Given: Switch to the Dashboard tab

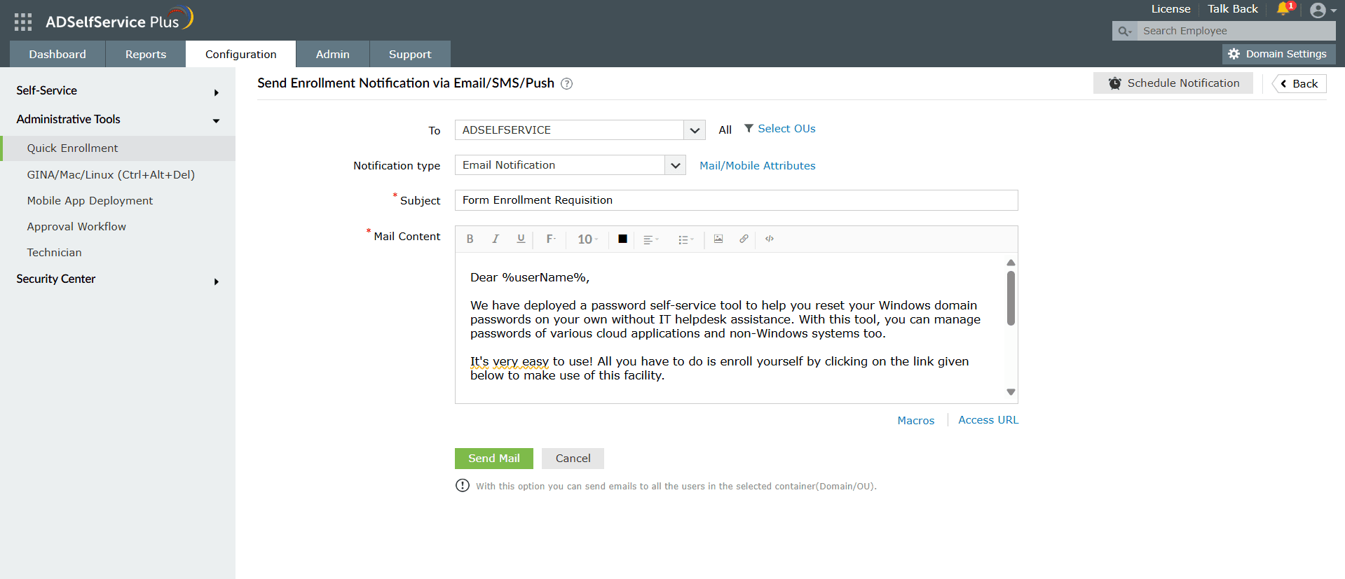Looking at the screenshot, I should pyautogui.click(x=57, y=54).
